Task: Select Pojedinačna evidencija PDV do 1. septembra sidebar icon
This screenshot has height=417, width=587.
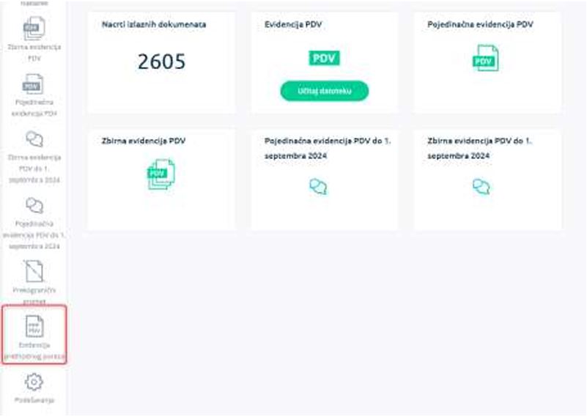Action: [x=34, y=205]
